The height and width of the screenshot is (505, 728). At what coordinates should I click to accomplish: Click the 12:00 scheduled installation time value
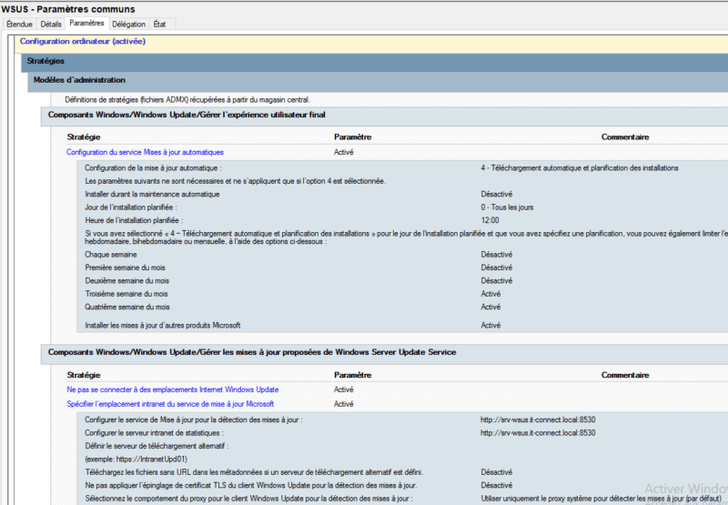[491, 220]
